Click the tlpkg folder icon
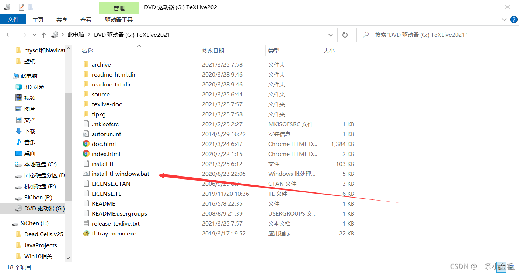The height and width of the screenshot is (273, 519). (86, 114)
